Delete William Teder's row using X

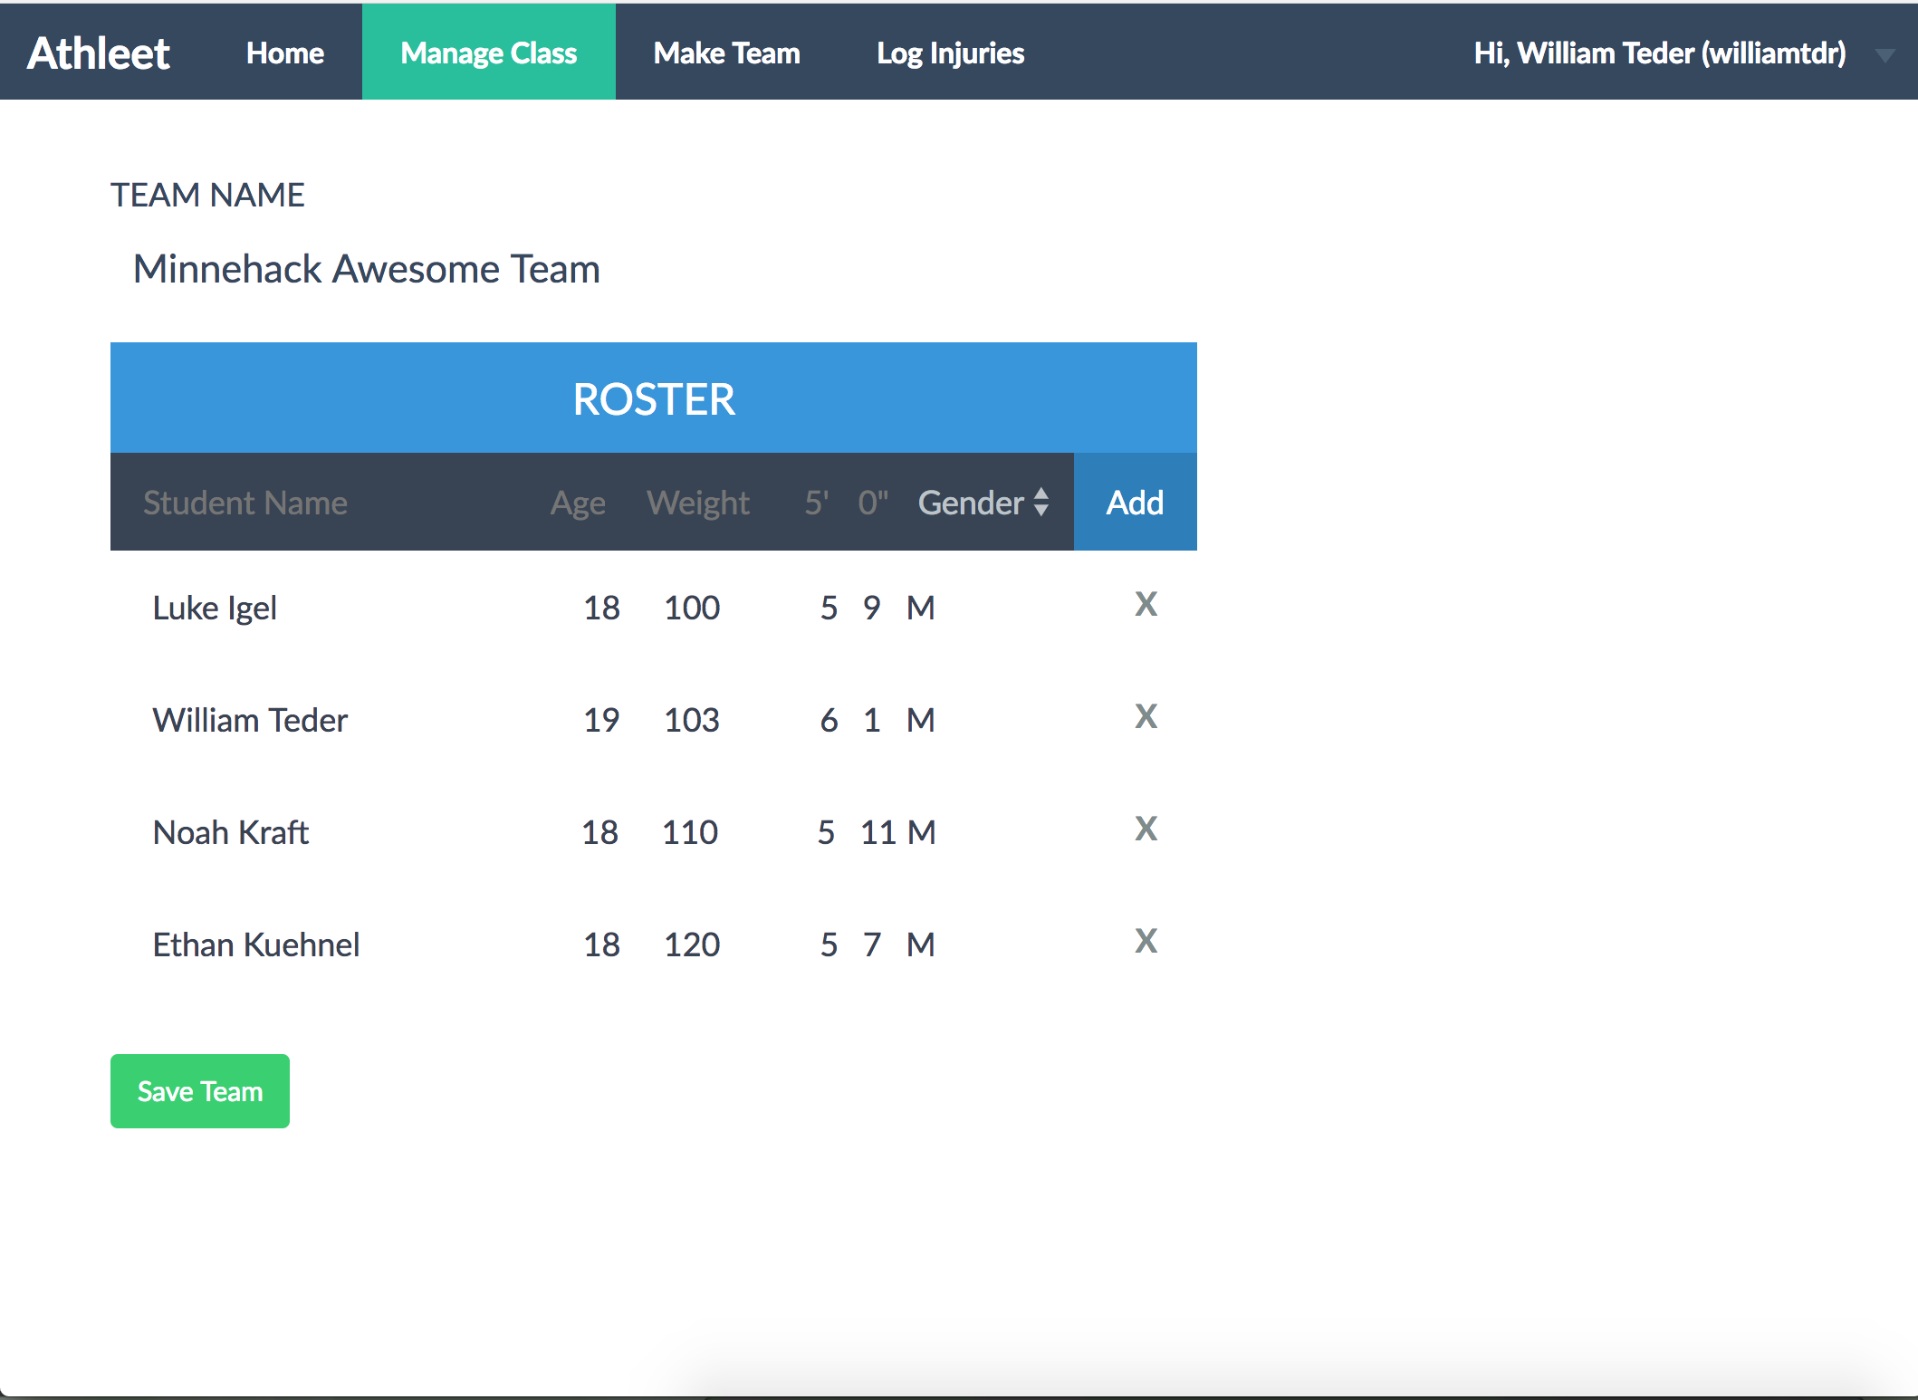click(x=1146, y=716)
